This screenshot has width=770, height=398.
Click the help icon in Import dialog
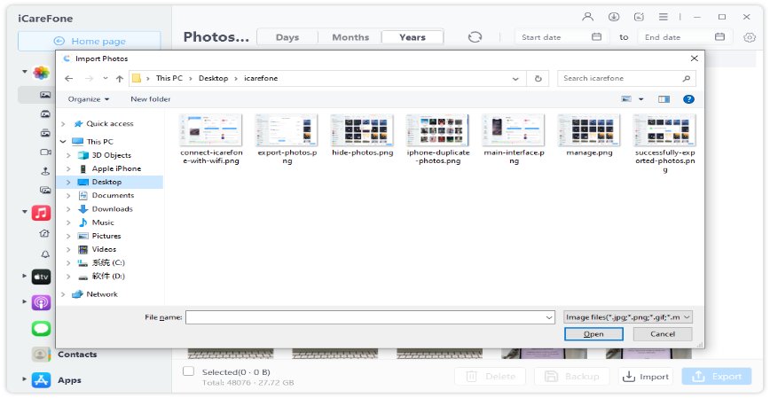click(x=687, y=99)
